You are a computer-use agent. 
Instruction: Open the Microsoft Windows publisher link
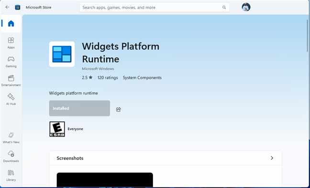click(x=98, y=69)
